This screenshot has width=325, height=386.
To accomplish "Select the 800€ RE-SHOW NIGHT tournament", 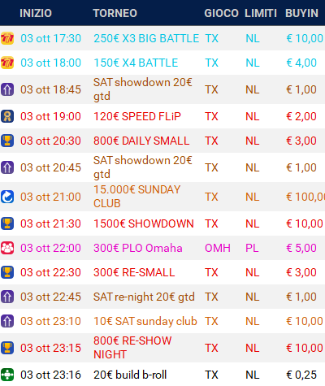I will (132, 348).
